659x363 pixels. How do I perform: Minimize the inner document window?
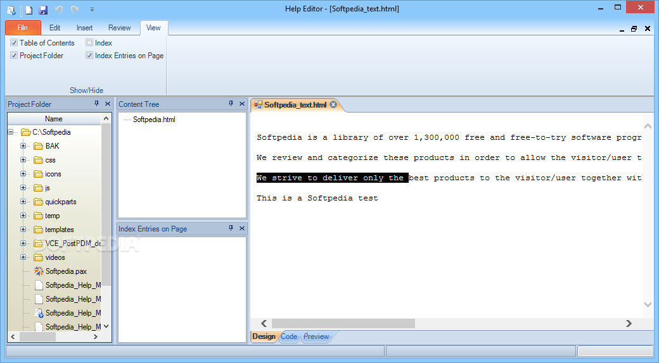pyautogui.click(x=622, y=29)
